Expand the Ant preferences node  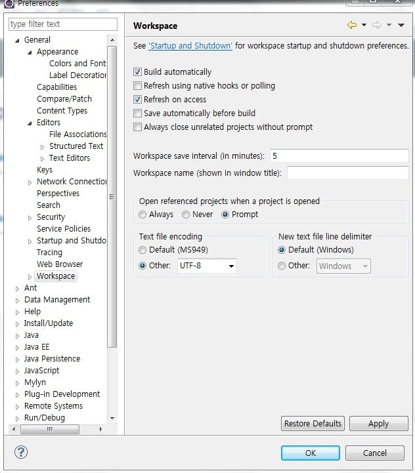(17, 289)
